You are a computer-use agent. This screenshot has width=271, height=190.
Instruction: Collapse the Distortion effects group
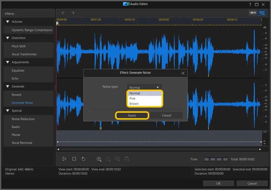(x=8, y=38)
